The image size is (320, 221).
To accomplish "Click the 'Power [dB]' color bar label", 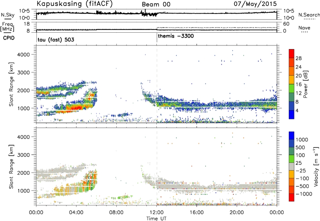I will 305,84.
